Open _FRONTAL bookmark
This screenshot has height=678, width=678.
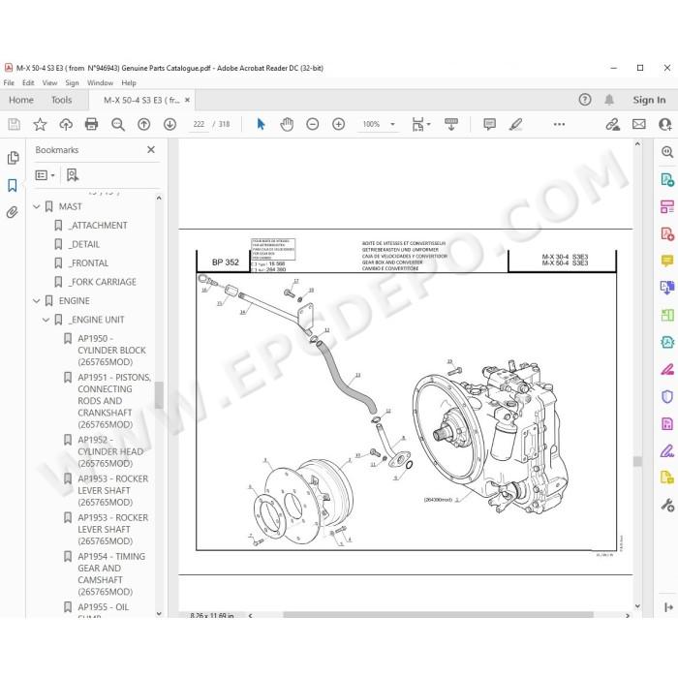pyautogui.click(x=89, y=263)
